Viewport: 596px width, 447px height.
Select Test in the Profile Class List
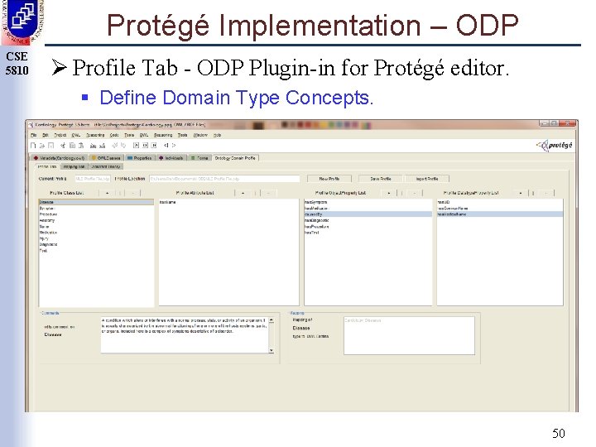click(96, 251)
